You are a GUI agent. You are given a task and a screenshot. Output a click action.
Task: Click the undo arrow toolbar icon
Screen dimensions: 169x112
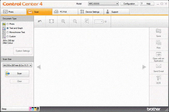click(40, 21)
